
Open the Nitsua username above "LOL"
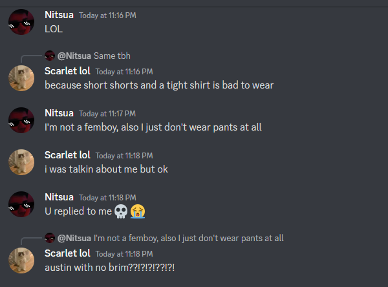[59, 14]
